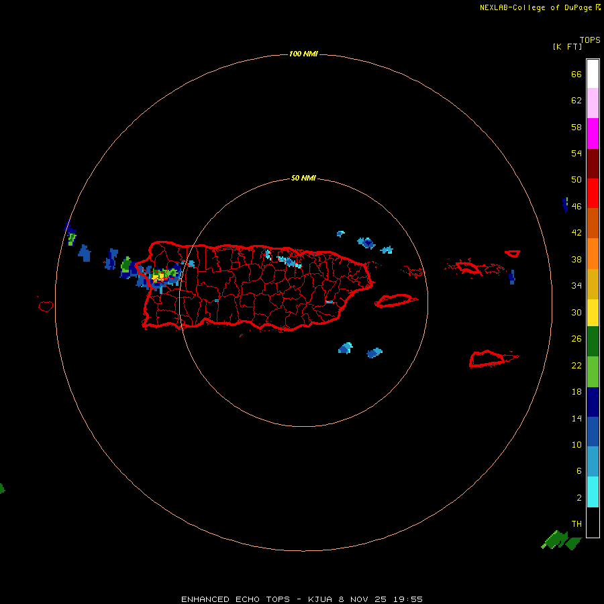Click the black TH threshold swatch
604x604 pixels.
[593, 522]
